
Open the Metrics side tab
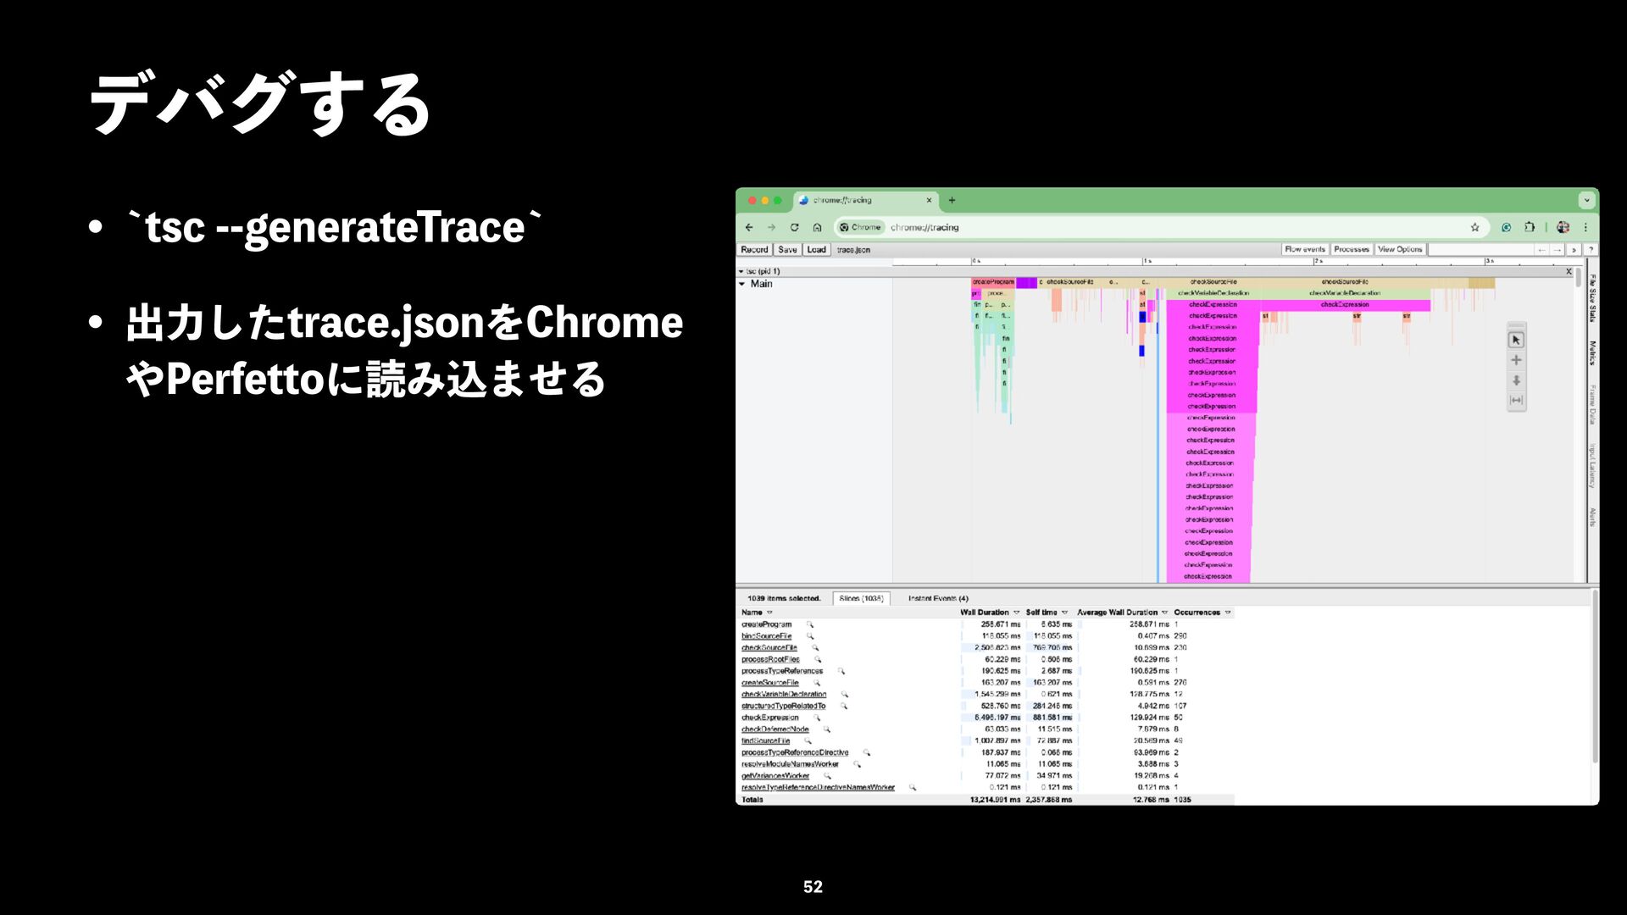[x=1592, y=353]
